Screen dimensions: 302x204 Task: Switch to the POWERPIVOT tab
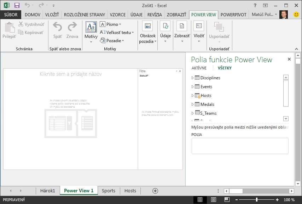click(x=233, y=15)
